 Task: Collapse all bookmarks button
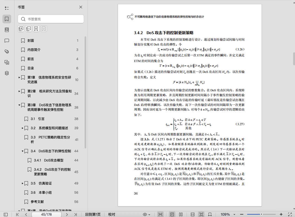(29, 29)
